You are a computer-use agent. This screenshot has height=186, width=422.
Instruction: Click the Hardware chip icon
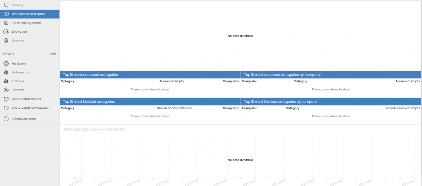pos(6,64)
